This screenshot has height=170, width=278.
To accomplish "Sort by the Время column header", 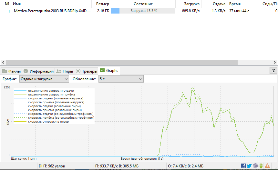I will tap(242, 4).
